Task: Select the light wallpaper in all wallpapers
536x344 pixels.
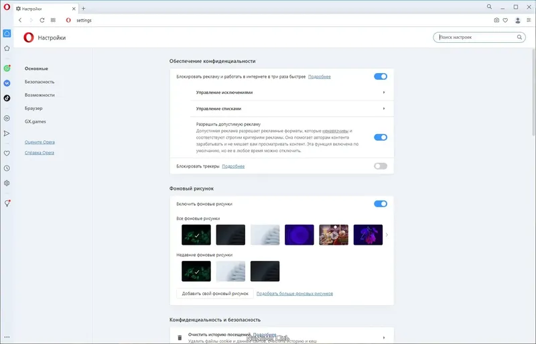Action: click(265, 235)
